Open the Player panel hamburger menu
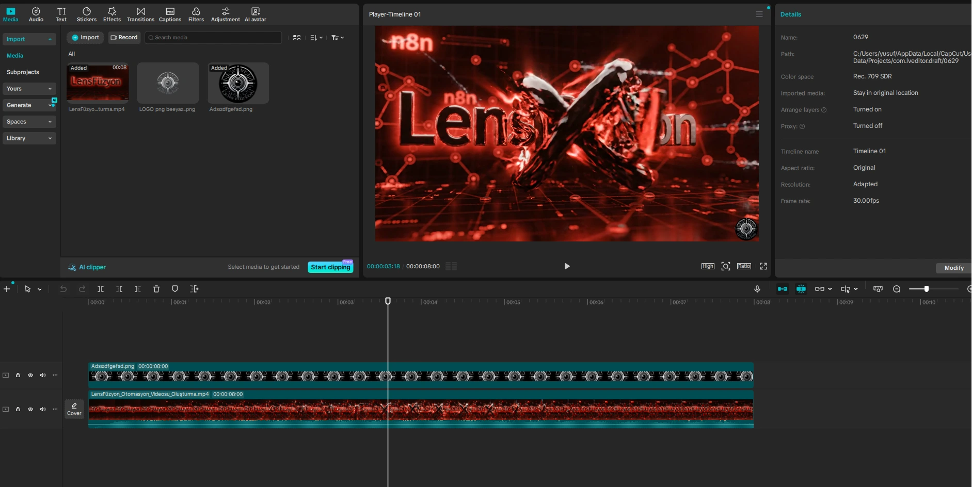The image size is (972, 487). pos(759,14)
